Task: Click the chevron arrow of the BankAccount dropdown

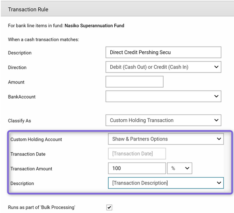Action: point(216,96)
